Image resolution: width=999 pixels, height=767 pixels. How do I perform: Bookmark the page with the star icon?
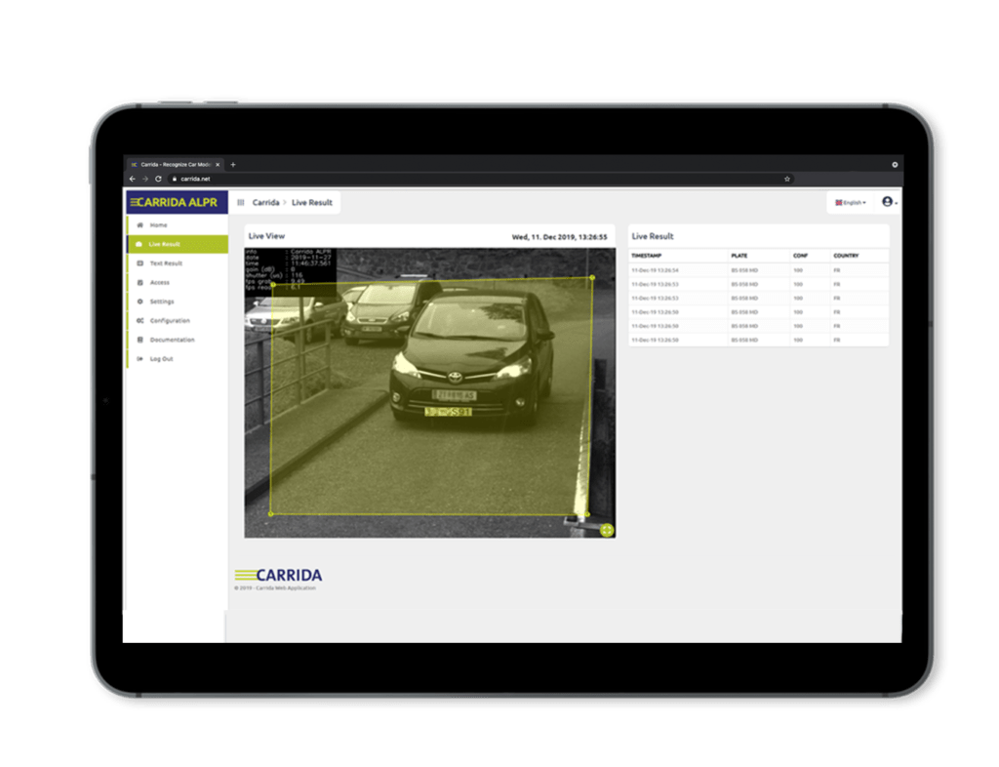click(x=787, y=179)
